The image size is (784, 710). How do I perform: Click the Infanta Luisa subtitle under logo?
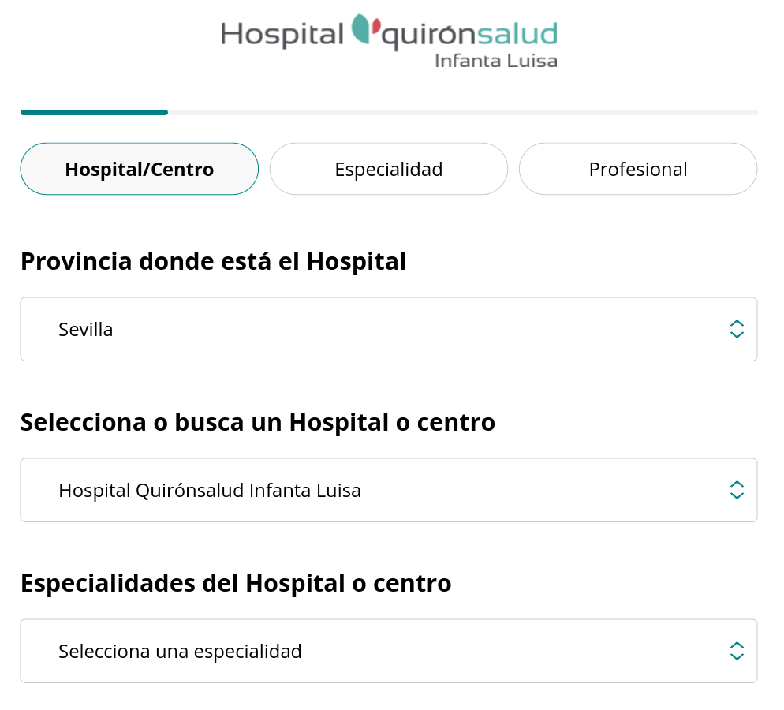coord(495,61)
